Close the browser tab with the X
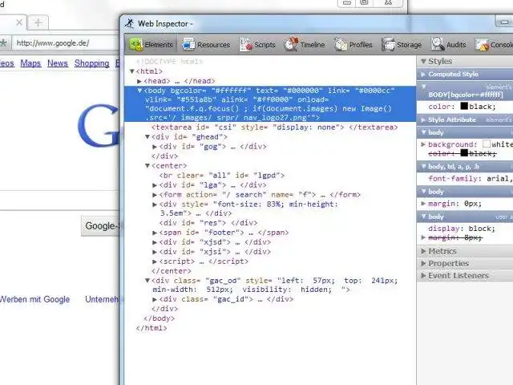Screen dimensions: 513x385 [x=19, y=22]
